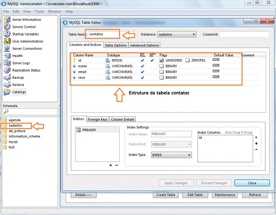
Task: Click the schemata search magnifier icon
Action: (6, 111)
